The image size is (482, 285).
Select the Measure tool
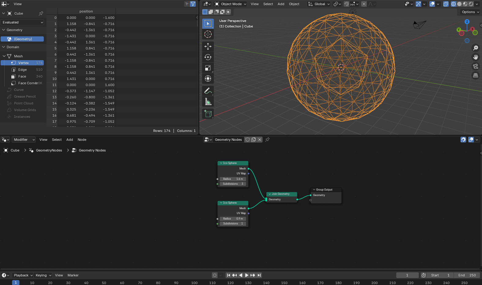coord(208,101)
